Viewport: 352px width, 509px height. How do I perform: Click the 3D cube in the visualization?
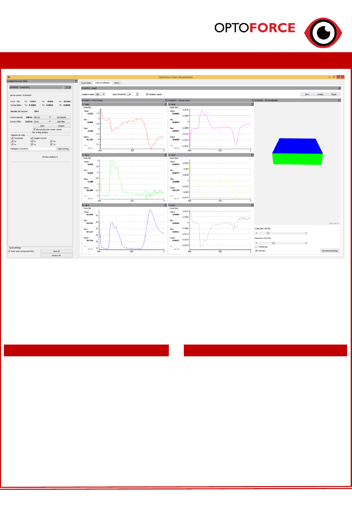click(x=298, y=151)
